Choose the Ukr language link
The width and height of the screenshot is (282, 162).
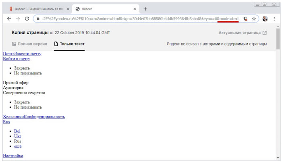coord(18,136)
